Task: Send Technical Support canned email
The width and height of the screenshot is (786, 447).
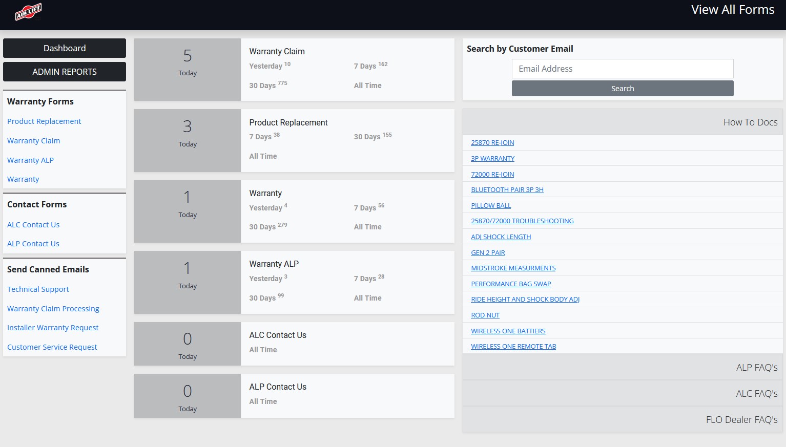Action: [x=38, y=289]
